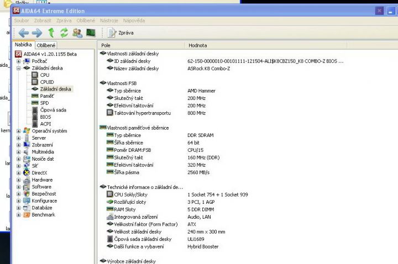Expand the Zobrazení node
Image resolution: width=398 pixels, height=264 pixels.
pyautogui.click(x=19, y=145)
